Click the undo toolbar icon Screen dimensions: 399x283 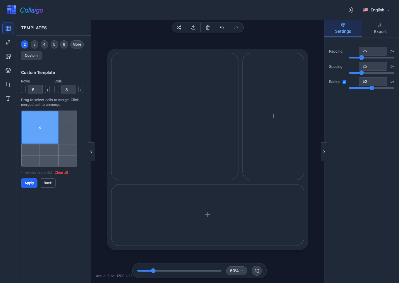(222, 27)
